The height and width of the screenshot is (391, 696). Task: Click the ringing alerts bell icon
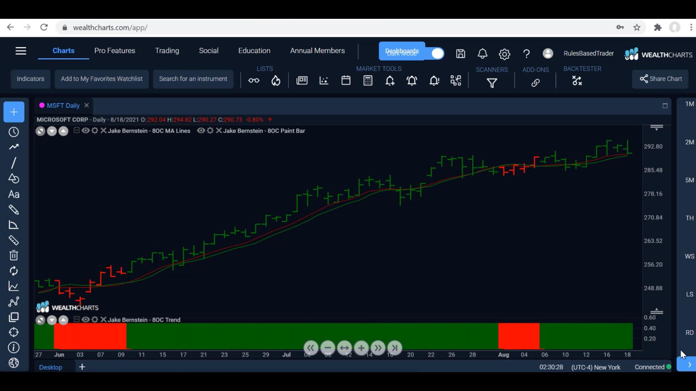point(412,80)
